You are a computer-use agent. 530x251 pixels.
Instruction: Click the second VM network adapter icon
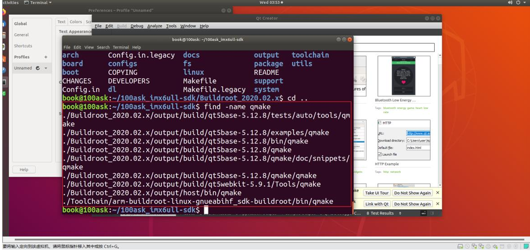click(x=481, y=246)
